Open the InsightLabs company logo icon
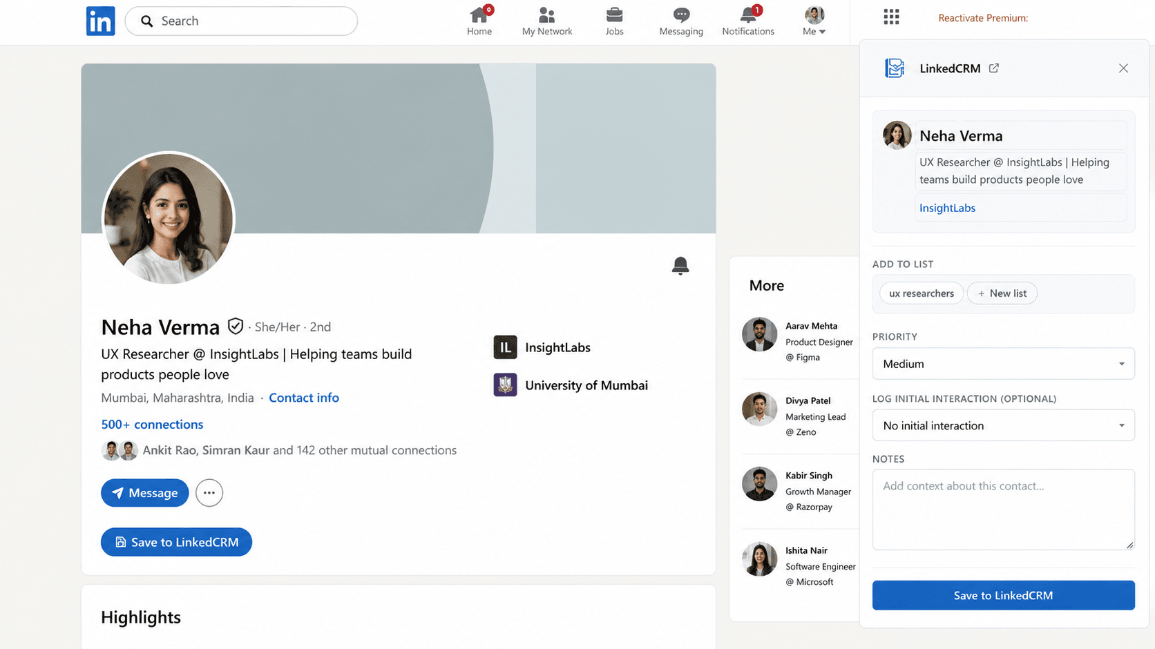Viewport: 1155px width, 649px height. [505, 347]
